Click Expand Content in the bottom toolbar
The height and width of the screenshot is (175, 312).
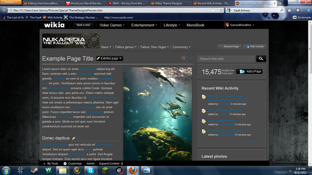(x=111, y=163)
